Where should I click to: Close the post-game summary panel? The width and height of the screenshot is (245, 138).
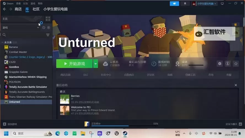pos(236,85)
